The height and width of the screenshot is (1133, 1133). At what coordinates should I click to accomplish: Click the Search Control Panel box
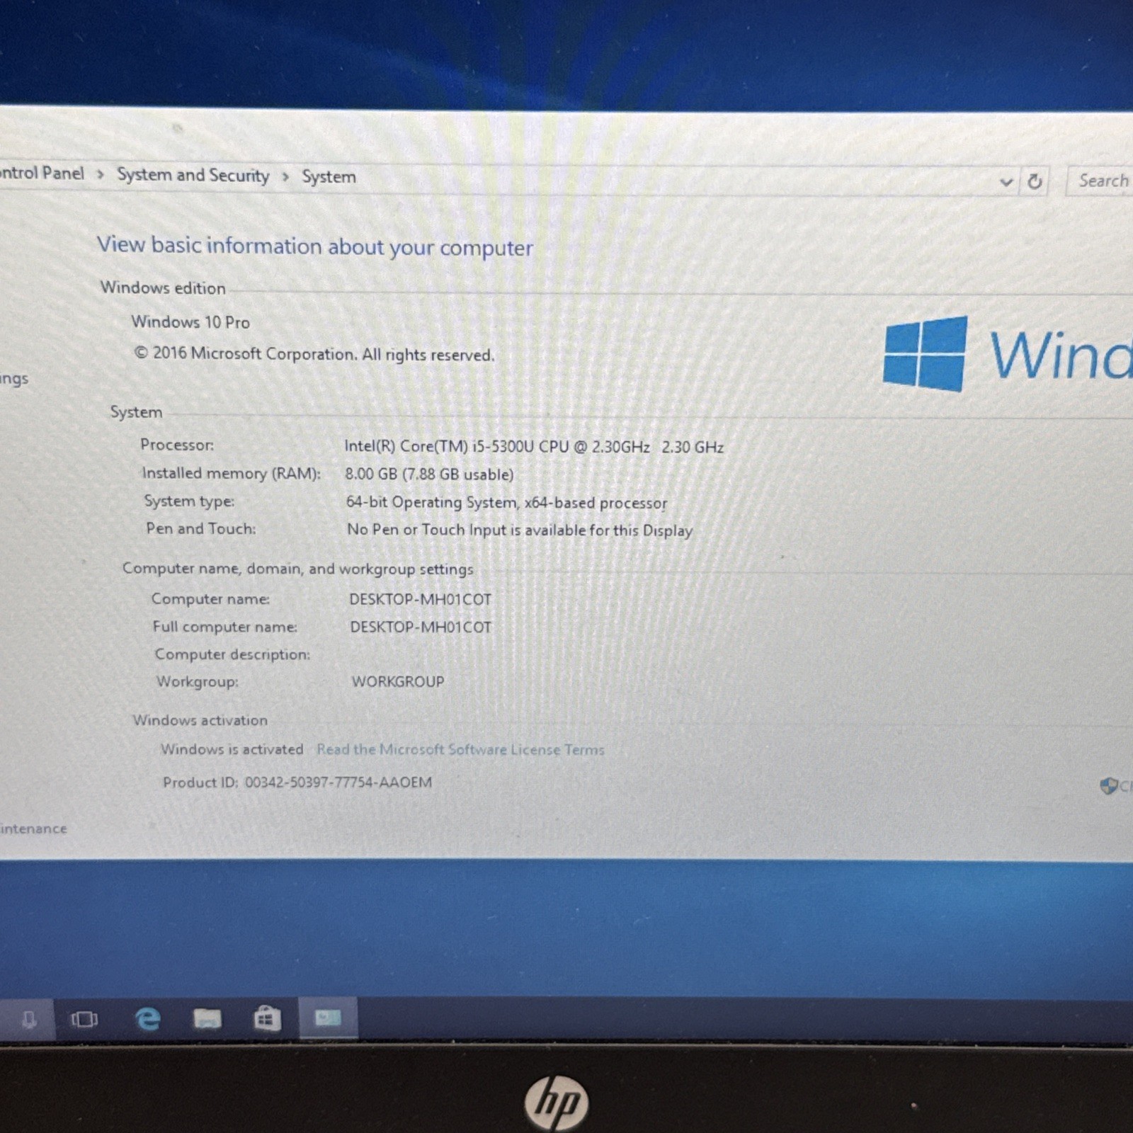tap(1100, 181)
